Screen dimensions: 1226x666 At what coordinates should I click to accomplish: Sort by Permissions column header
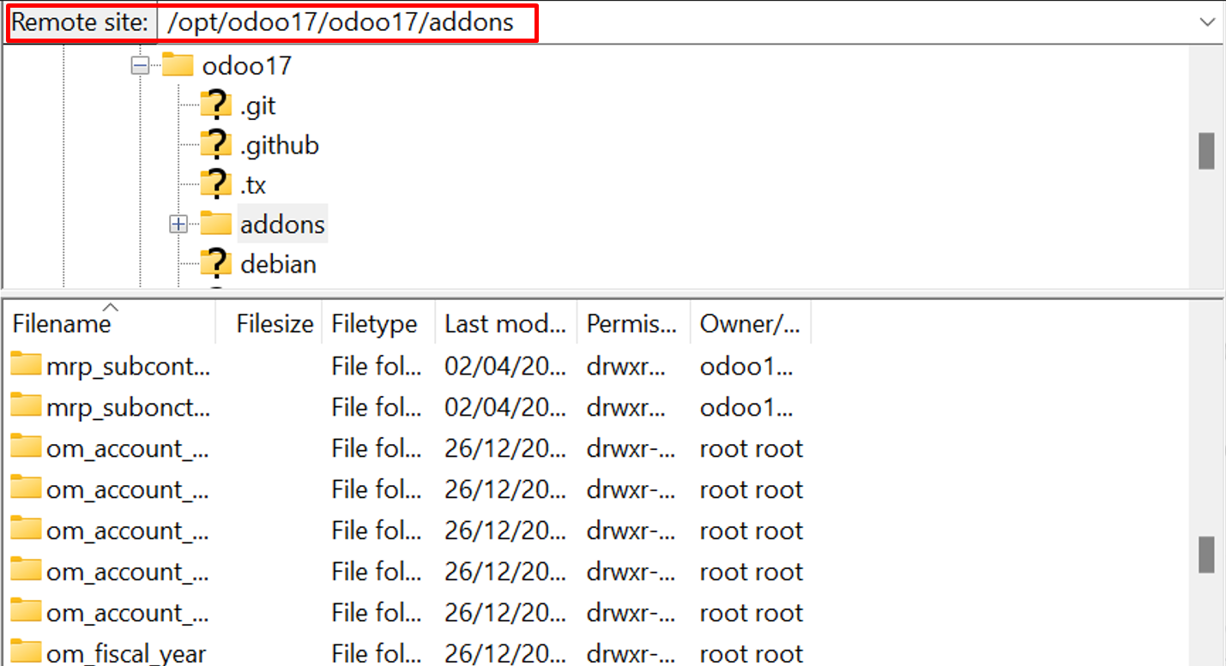point(631,324)
